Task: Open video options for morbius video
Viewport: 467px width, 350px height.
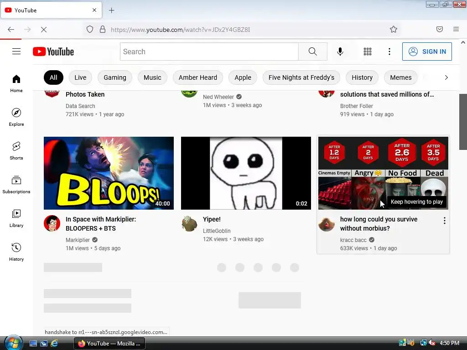Action: (444, 221)
